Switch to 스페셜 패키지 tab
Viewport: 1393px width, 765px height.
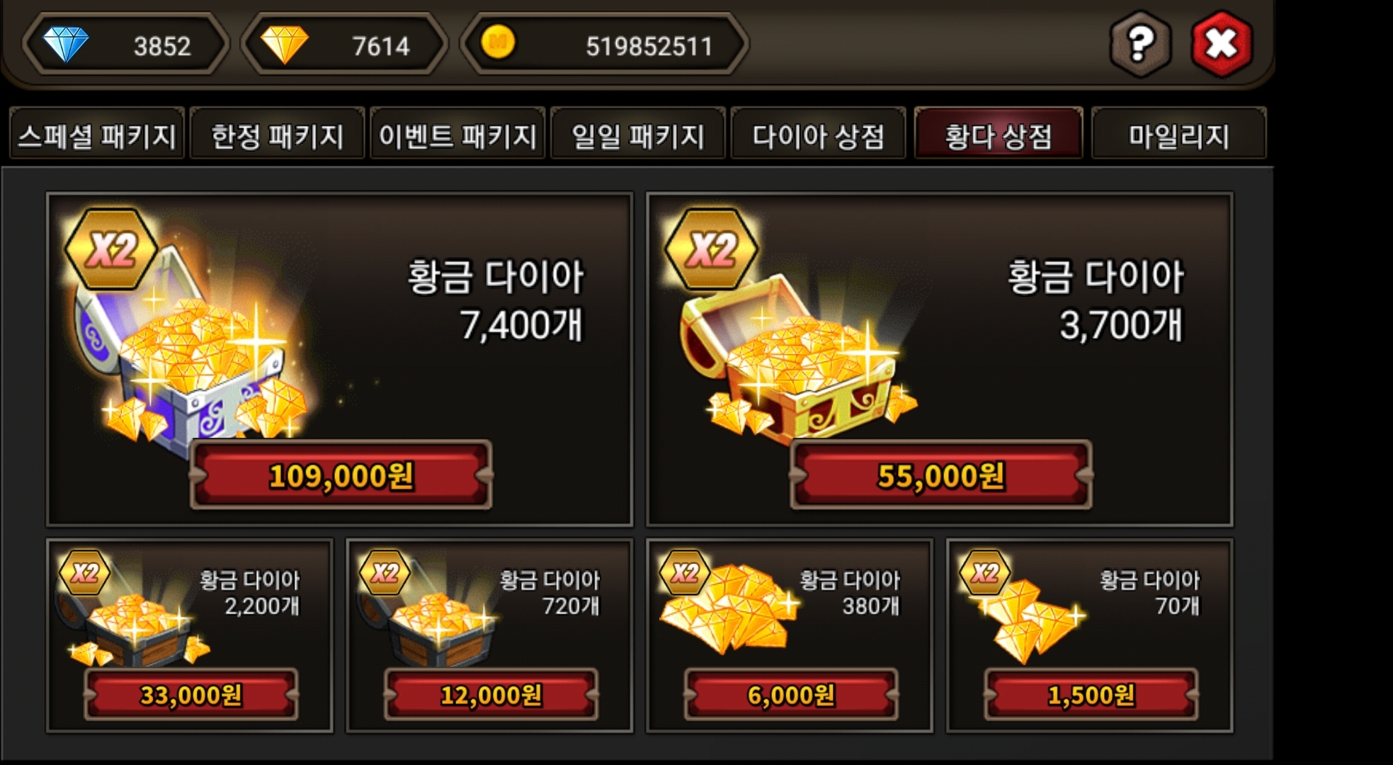(x=97, y=135)
